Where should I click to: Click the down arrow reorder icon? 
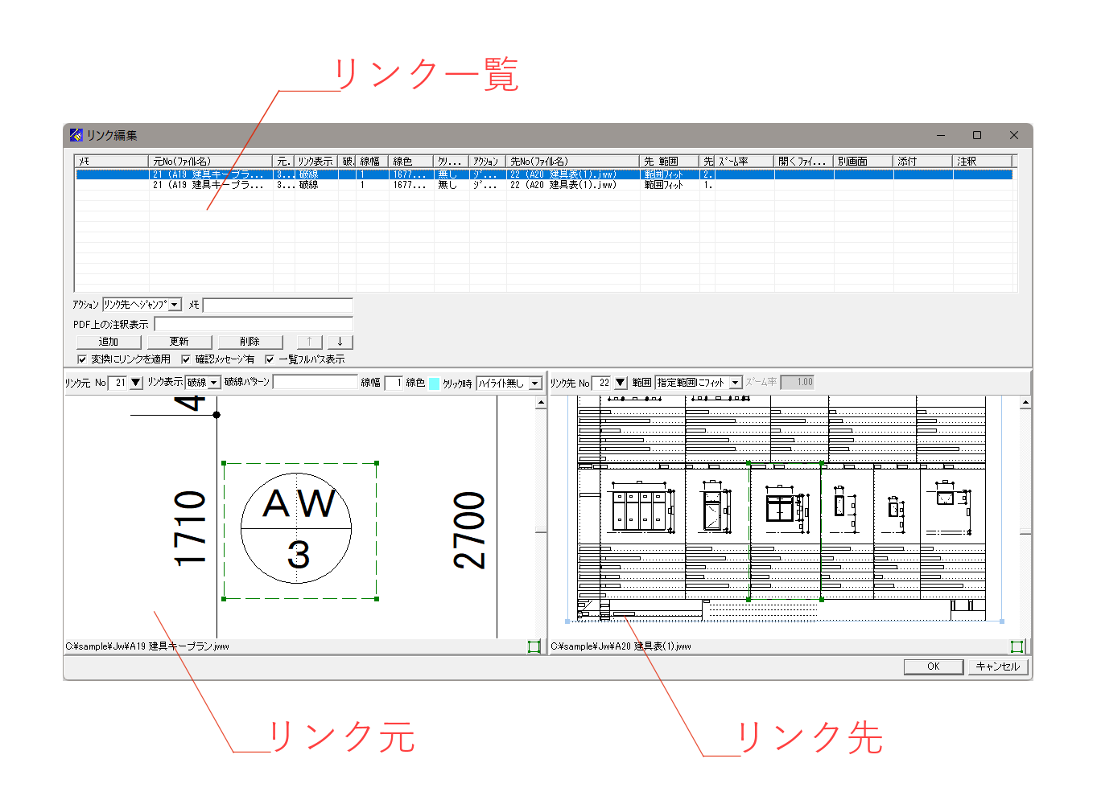click(340, 341)
